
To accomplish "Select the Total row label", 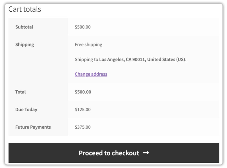I will (x=20, y=92).
